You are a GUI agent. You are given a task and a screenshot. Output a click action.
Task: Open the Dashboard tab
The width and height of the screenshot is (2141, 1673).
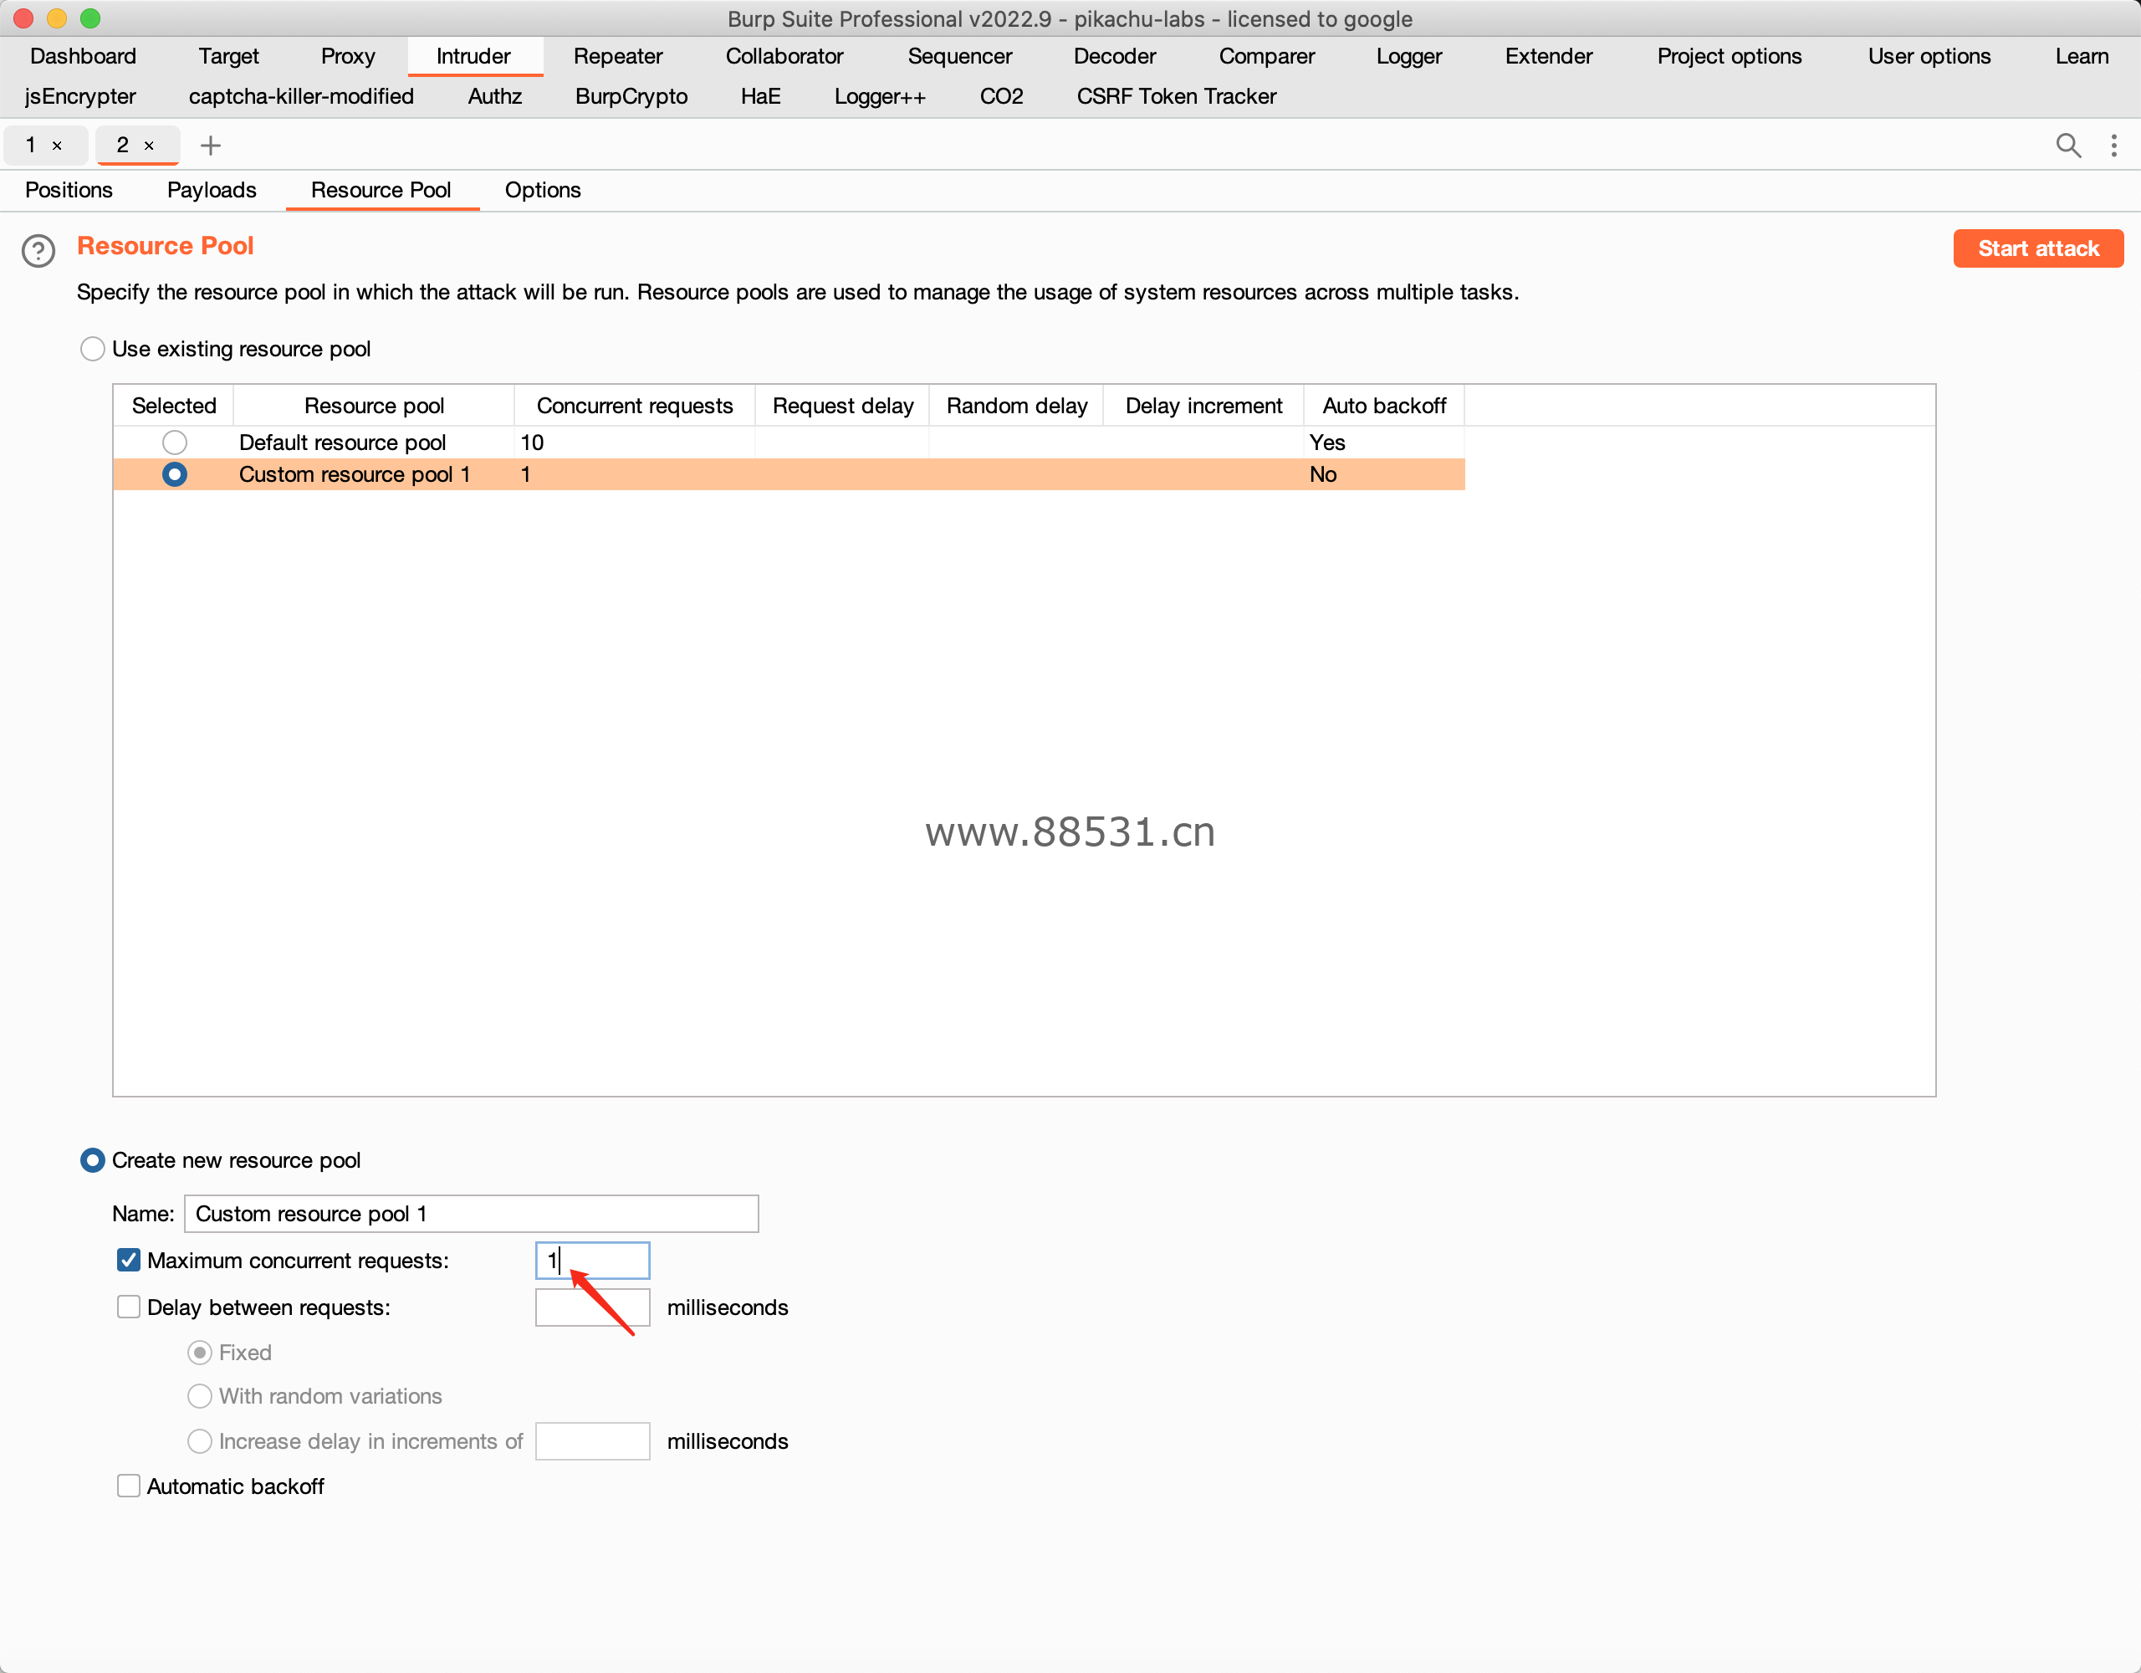pos(84,56)
